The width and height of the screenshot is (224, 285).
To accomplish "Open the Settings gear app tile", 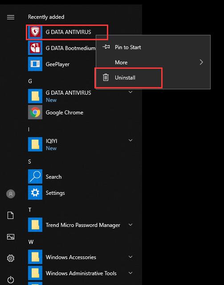I will tap(35, 193).
